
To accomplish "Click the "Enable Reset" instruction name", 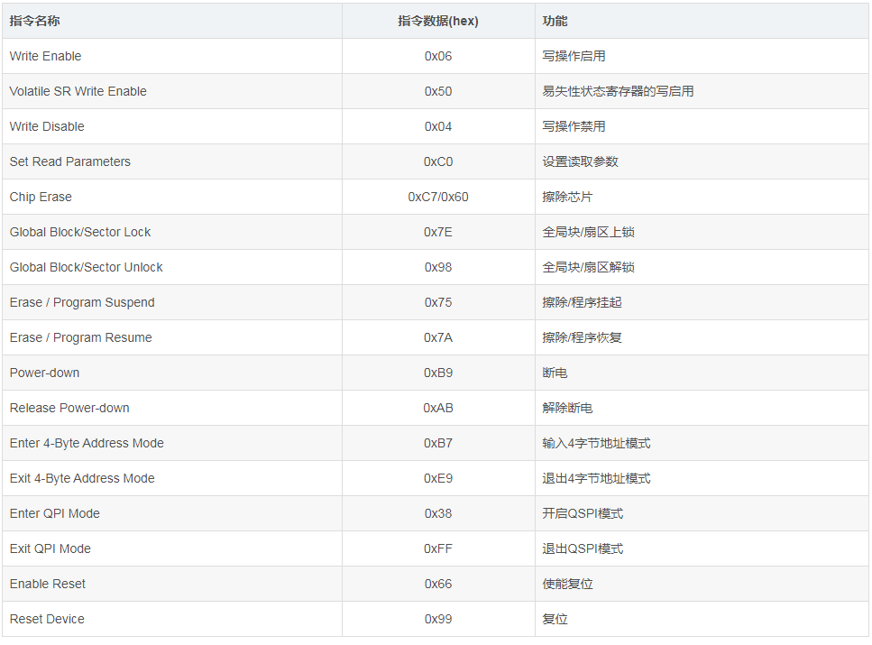I will pos(48,584).
